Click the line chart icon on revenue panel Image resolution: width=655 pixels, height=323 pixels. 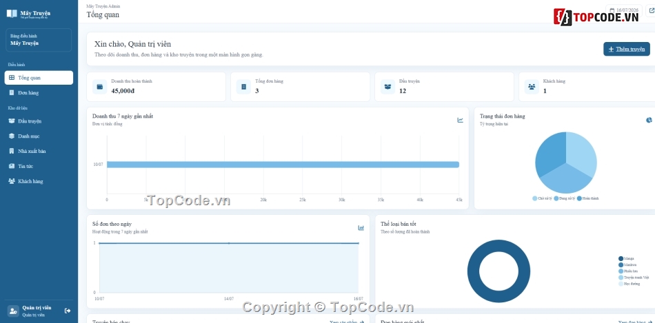[460, 121]
